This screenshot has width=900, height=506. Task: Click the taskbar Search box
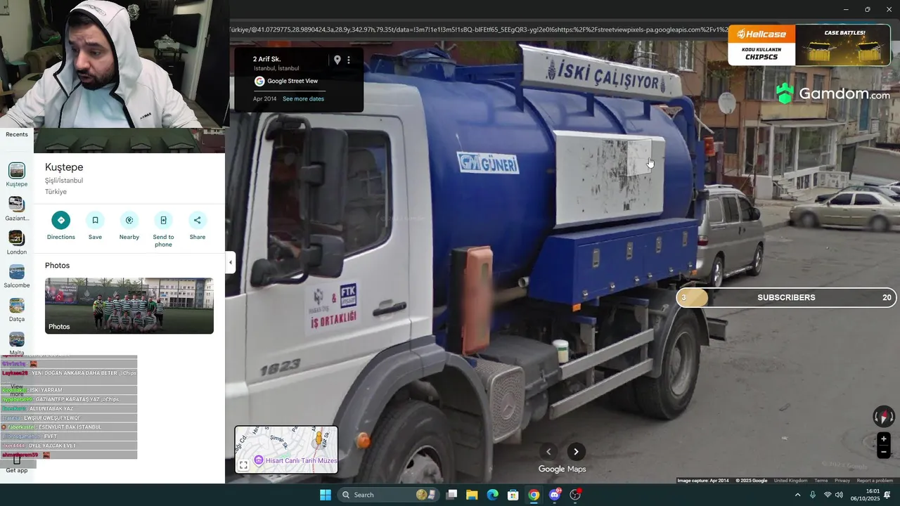388,495
